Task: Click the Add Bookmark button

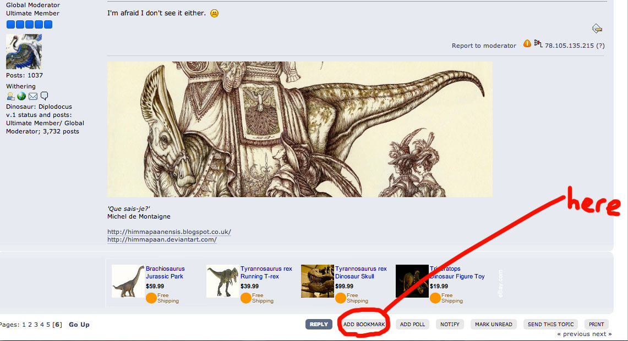Action: tap(364, 324)
